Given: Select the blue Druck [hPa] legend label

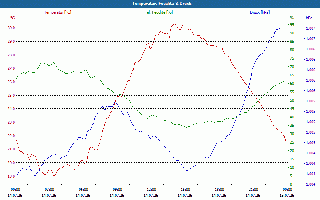Looking at the screenshot, I should click(260, 12).
